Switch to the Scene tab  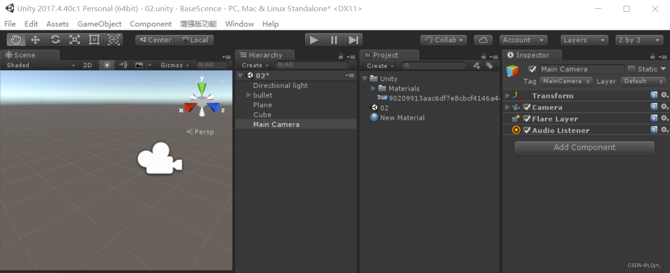point(30,55)
